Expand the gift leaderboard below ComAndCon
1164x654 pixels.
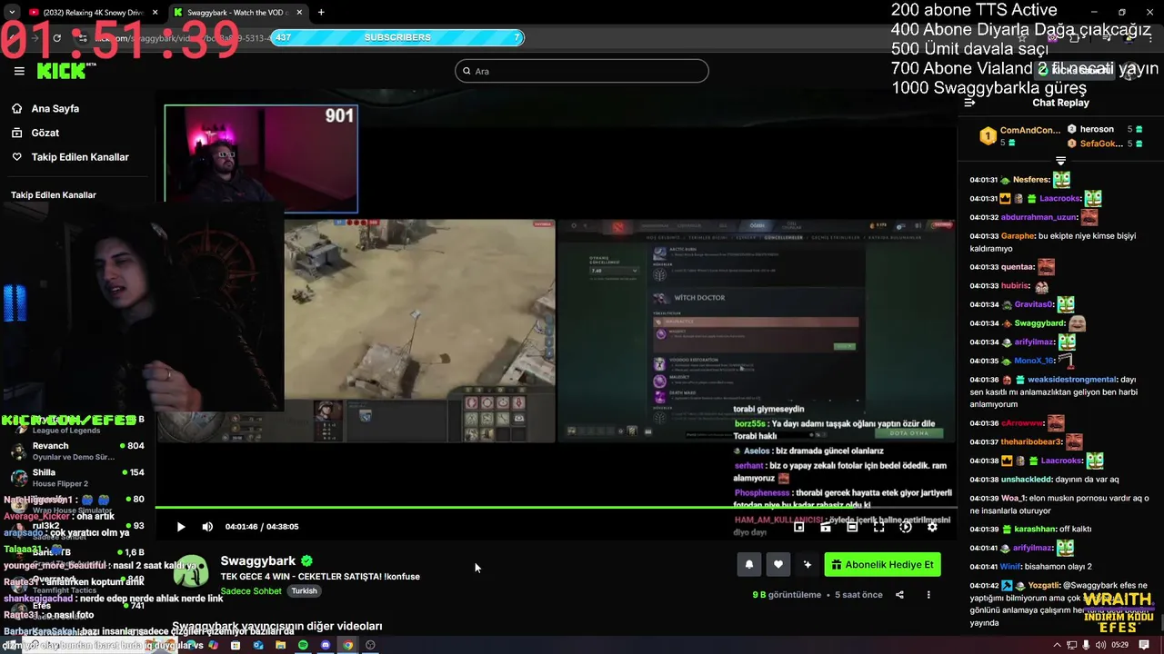1060,161
